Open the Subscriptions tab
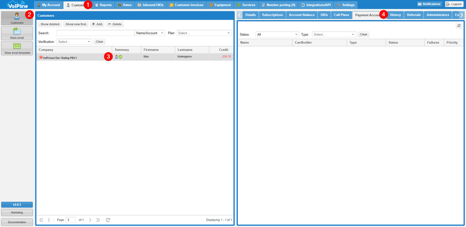 (x=272, y=15)
